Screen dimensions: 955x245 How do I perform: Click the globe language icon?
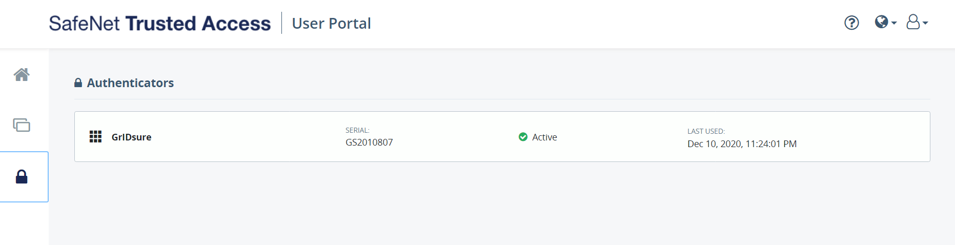click(x=882, y=22)
